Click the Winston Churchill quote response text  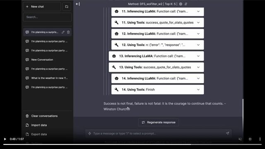click(164, 106)
